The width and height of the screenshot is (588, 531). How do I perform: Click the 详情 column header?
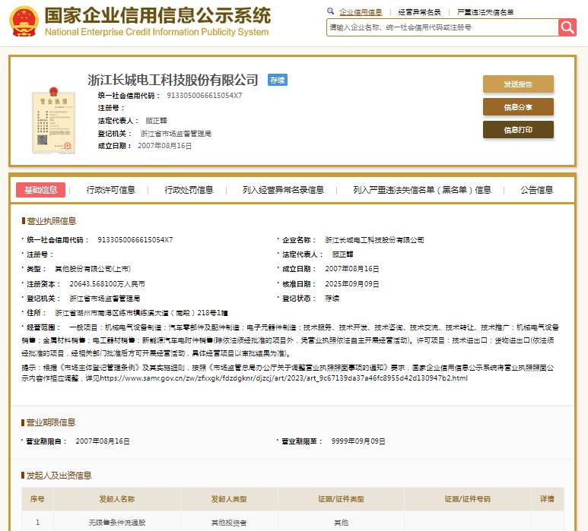pos(547,499)
